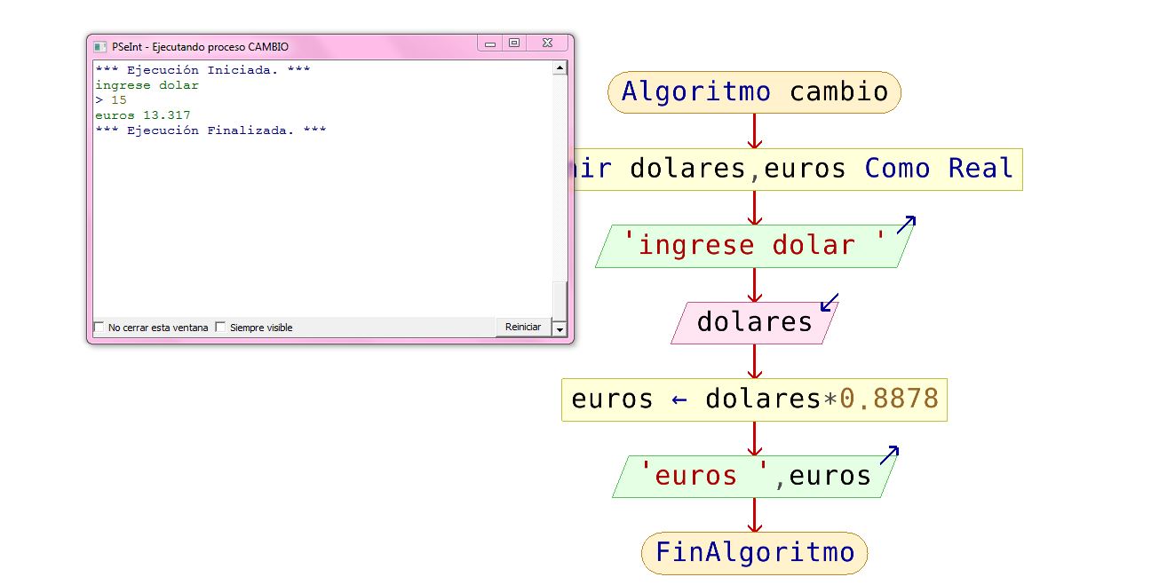Select the 'euros ← dolares*0.8878' assignment block

pos(754,399)
